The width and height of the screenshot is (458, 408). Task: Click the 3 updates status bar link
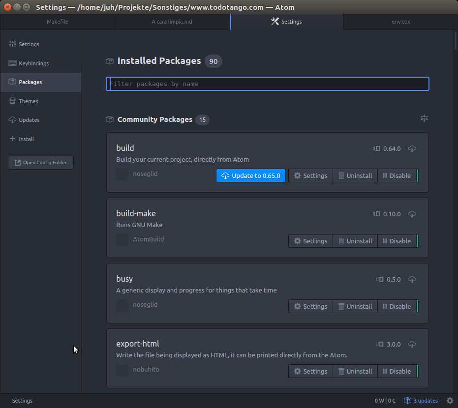coord(421,401)
